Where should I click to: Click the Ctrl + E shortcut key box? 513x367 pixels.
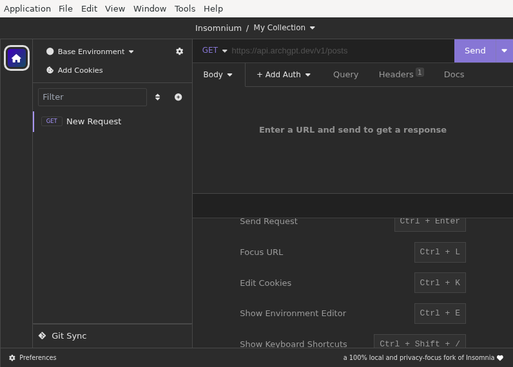point(440,313)
